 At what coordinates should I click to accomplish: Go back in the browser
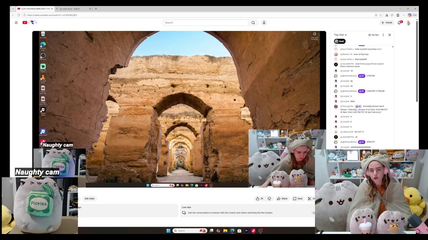[x=13, y=15]
